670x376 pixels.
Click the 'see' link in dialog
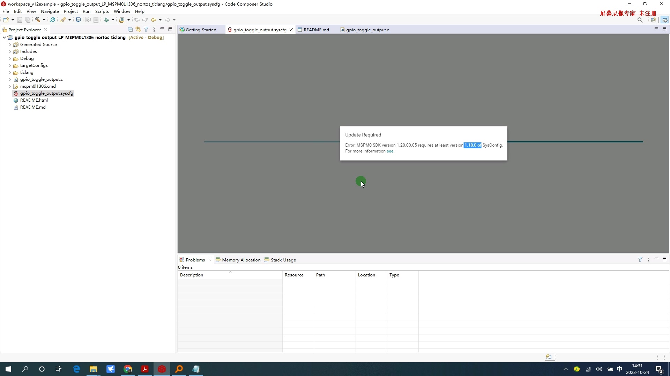(x=390, y=151)
